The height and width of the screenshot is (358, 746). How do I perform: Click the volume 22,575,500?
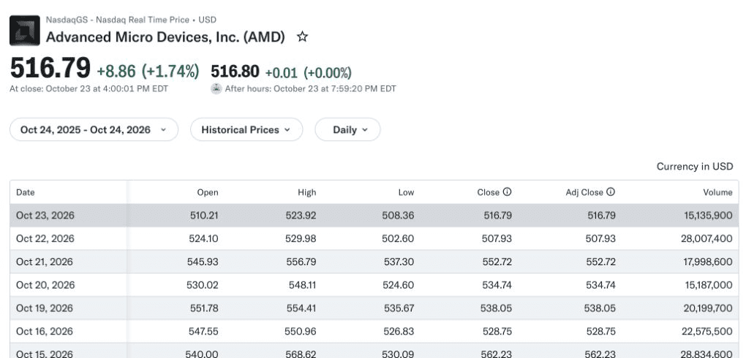708,332
